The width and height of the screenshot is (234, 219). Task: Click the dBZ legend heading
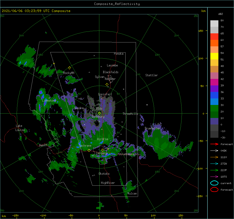coord(220,14)
